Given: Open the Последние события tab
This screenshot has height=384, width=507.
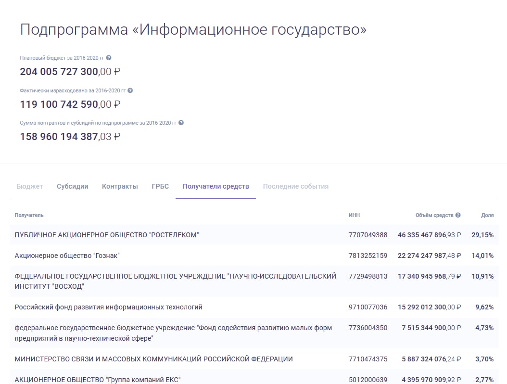Looking at the screenshot, I should (x=295, y=186).
